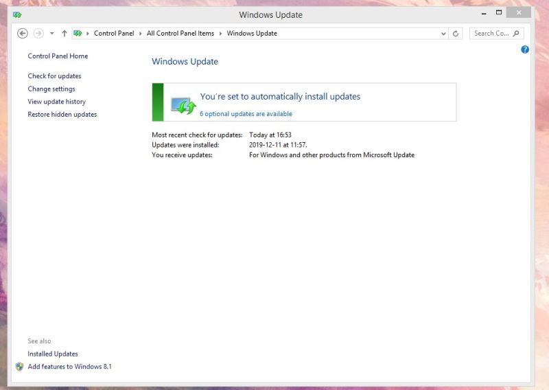This screenshot has height=390, width=549.
Task: Select Windows Update breadcrumb segment
Action: click(x=252, y=33)
